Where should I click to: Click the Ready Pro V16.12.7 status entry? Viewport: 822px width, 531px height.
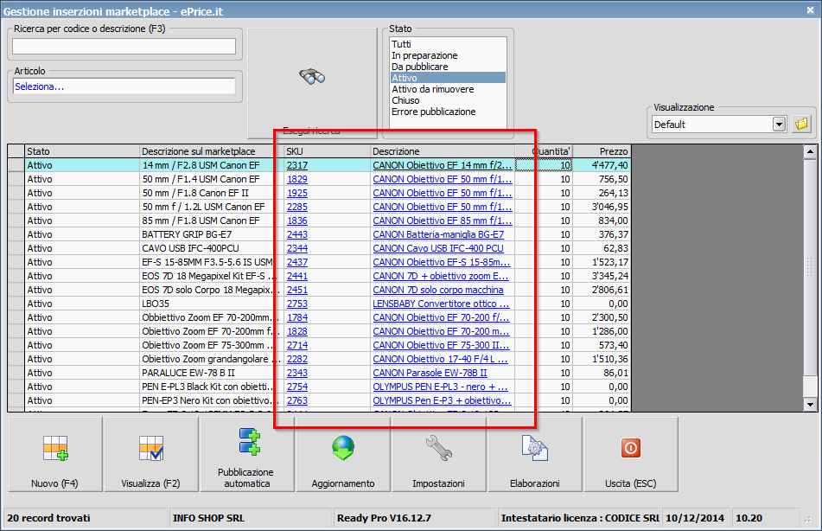point(384,518)
